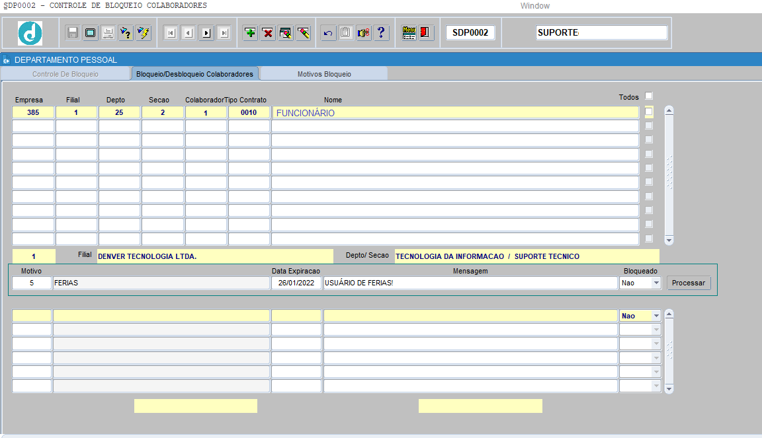Open the Motivos Bloqueio tab
The image size is (762, 438).
(x=324, y=74)
